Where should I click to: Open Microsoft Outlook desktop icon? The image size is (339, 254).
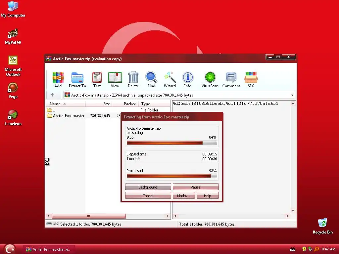coord(13,66)
